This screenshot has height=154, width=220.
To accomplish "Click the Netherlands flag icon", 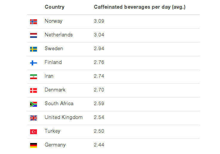I will (33, 35).
